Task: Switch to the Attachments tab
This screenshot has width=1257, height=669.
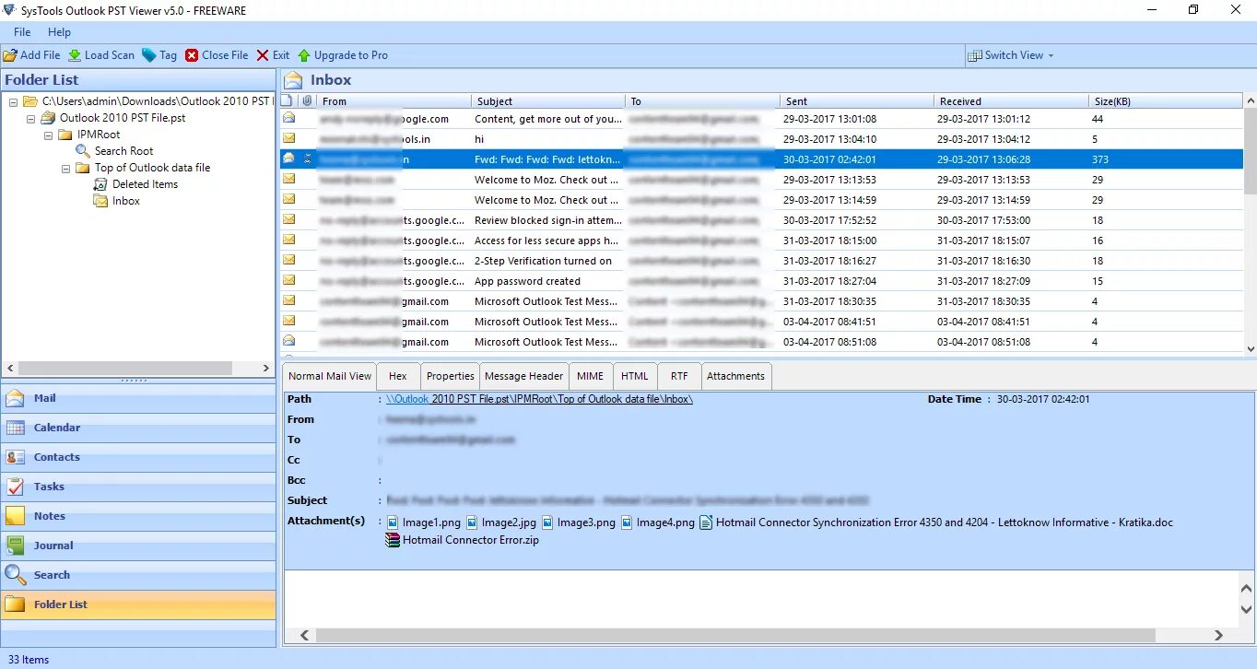Action: tap(735, 376)
